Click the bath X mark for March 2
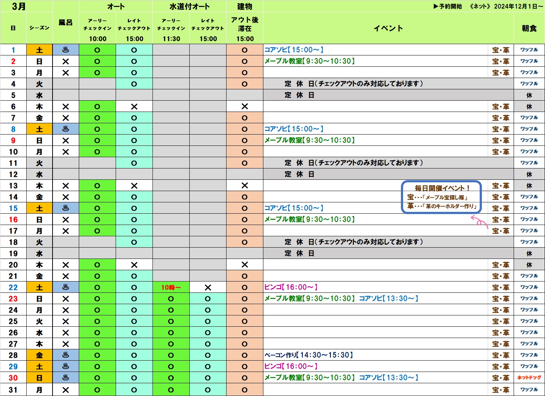Screen dimensions: 545x396 [x=66, y=62]
